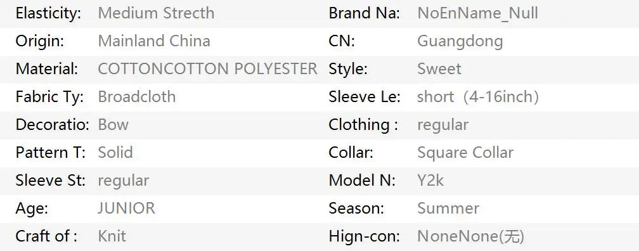Click the Summer season value
639x251 pixels.
pyautogui.click(x=448, y=208)
